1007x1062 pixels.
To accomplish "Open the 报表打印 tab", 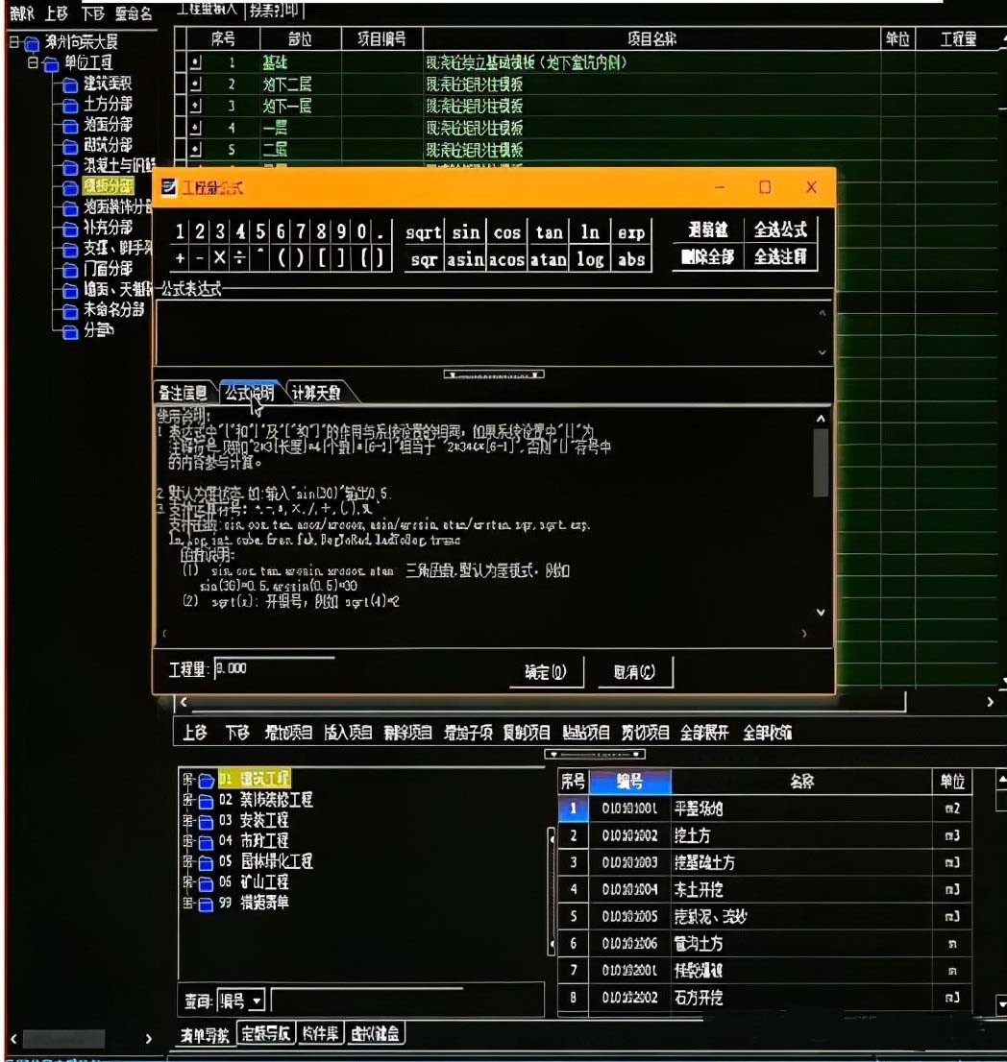I will pyautogui.click(x=273, y=10).
